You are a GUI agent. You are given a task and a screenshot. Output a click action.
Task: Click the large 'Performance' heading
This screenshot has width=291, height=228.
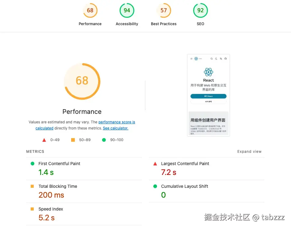point(82,112)
